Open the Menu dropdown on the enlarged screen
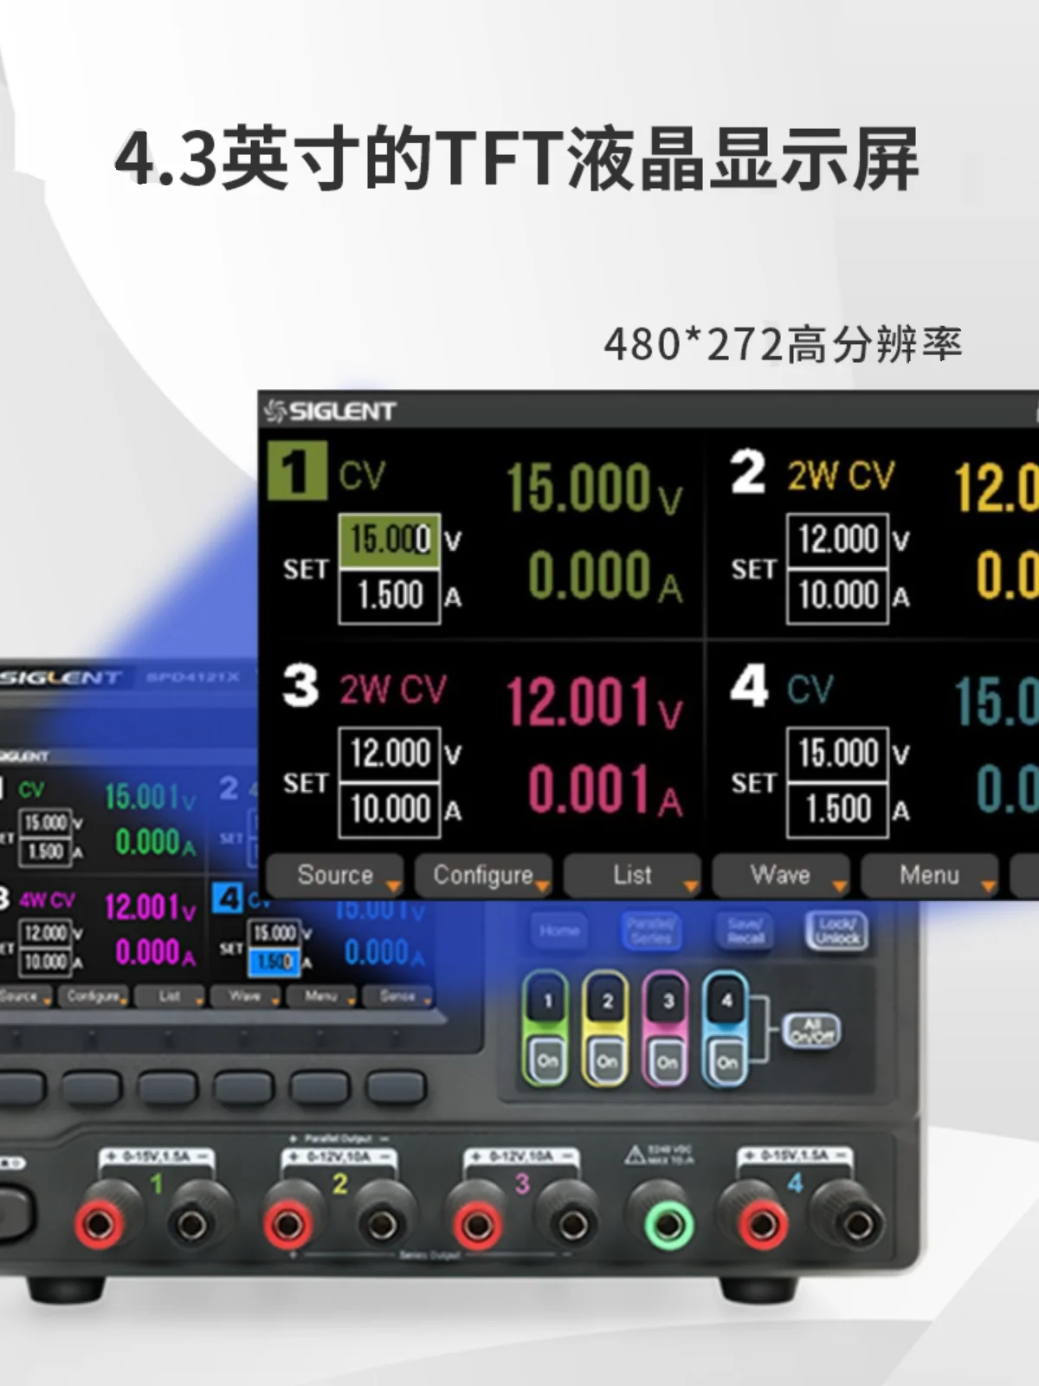 coord(930,875)
